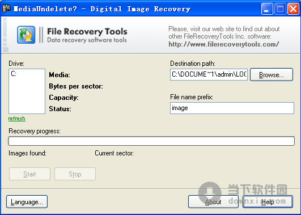Click the 'Current sector:' label
The height and width of the screenshot is (215, 301).
pos(114,153)
